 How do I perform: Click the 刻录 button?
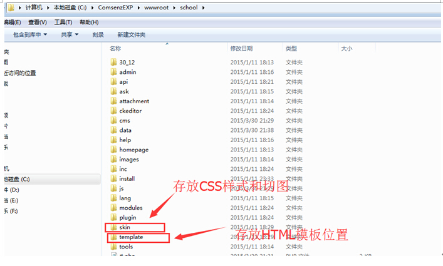click(x=98, y=34)
